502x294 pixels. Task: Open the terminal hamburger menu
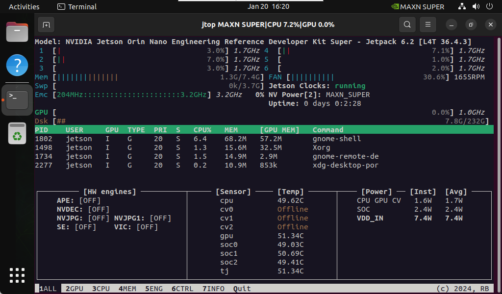click(427, 24)
